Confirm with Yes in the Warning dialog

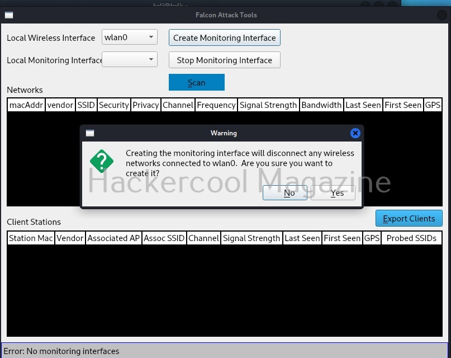click(x=333, y=192)
